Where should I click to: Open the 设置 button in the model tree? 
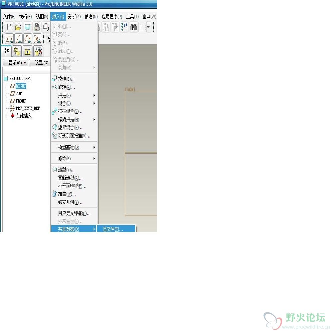point(40,63)
